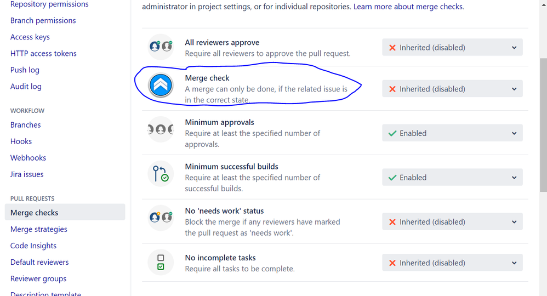Go to Branch permissions settings
547x296 pixels.
[x=43, y=21]
